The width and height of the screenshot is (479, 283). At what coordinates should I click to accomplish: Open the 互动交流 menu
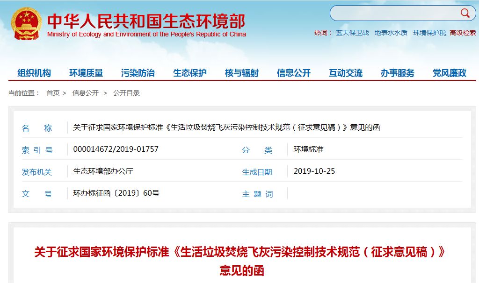[346, 73]
